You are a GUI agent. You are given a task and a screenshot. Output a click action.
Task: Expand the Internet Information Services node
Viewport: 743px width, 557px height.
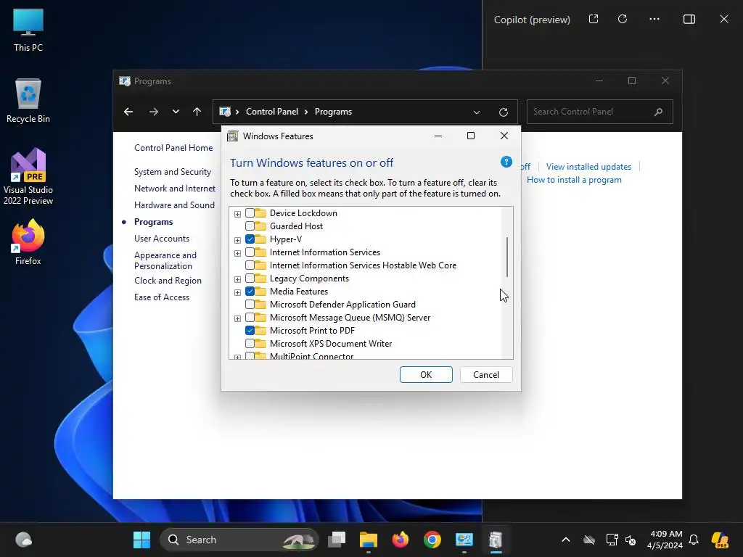click(x=237, y=253)
